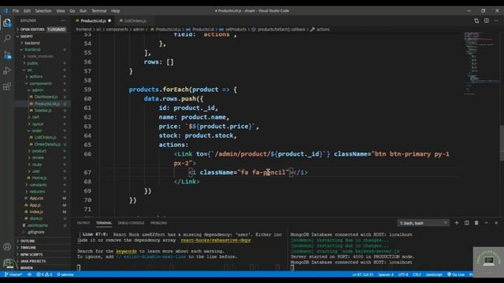Switch to the Debug Console tab
The height and width of the screenshot is (283, 504).
click(131, 222)
